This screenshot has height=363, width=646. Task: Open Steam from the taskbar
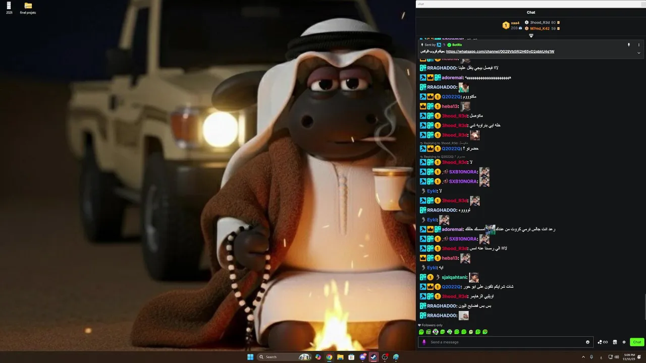point(374,357)
